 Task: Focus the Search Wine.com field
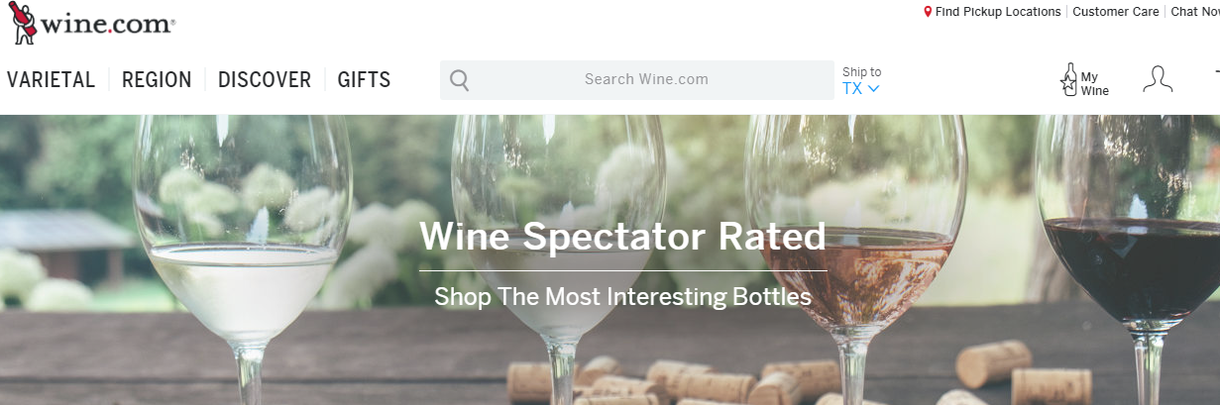click(637, 80)
